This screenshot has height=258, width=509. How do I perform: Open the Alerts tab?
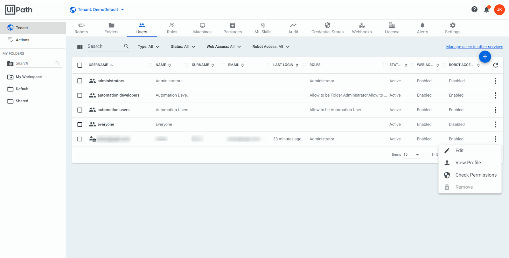pos(422,28)
